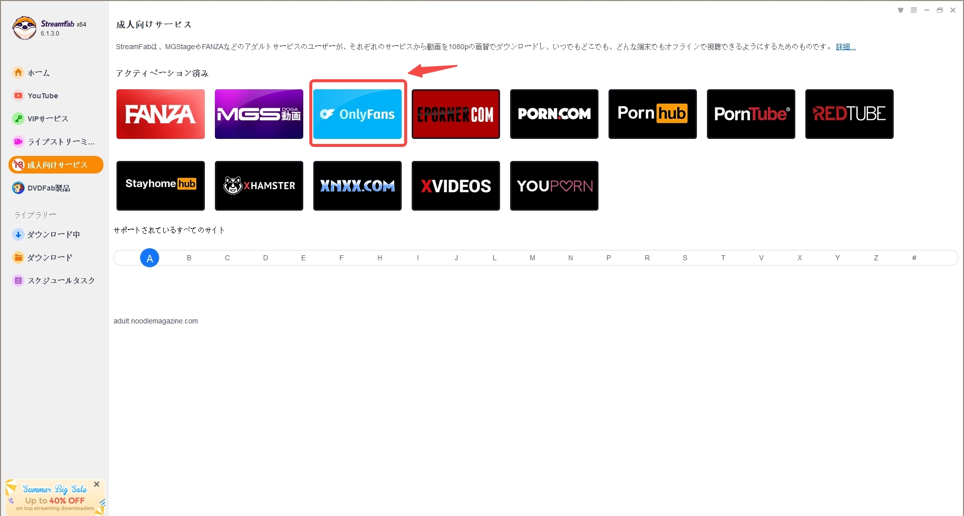Select letter M in site index
964x516 pixels.
(532, 258)
